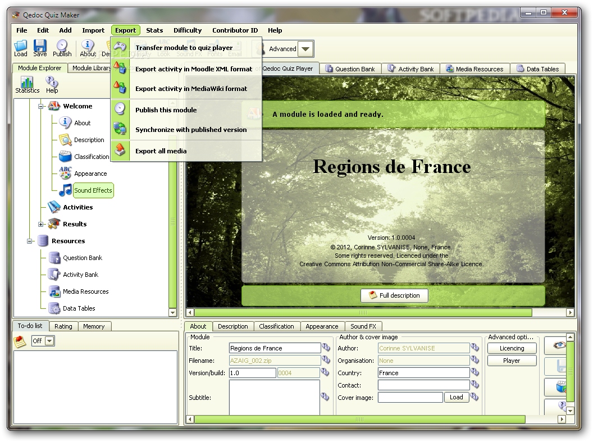593x442 pixels.
Task: Switch to the Module Library tab
Action: click(91, 68)
